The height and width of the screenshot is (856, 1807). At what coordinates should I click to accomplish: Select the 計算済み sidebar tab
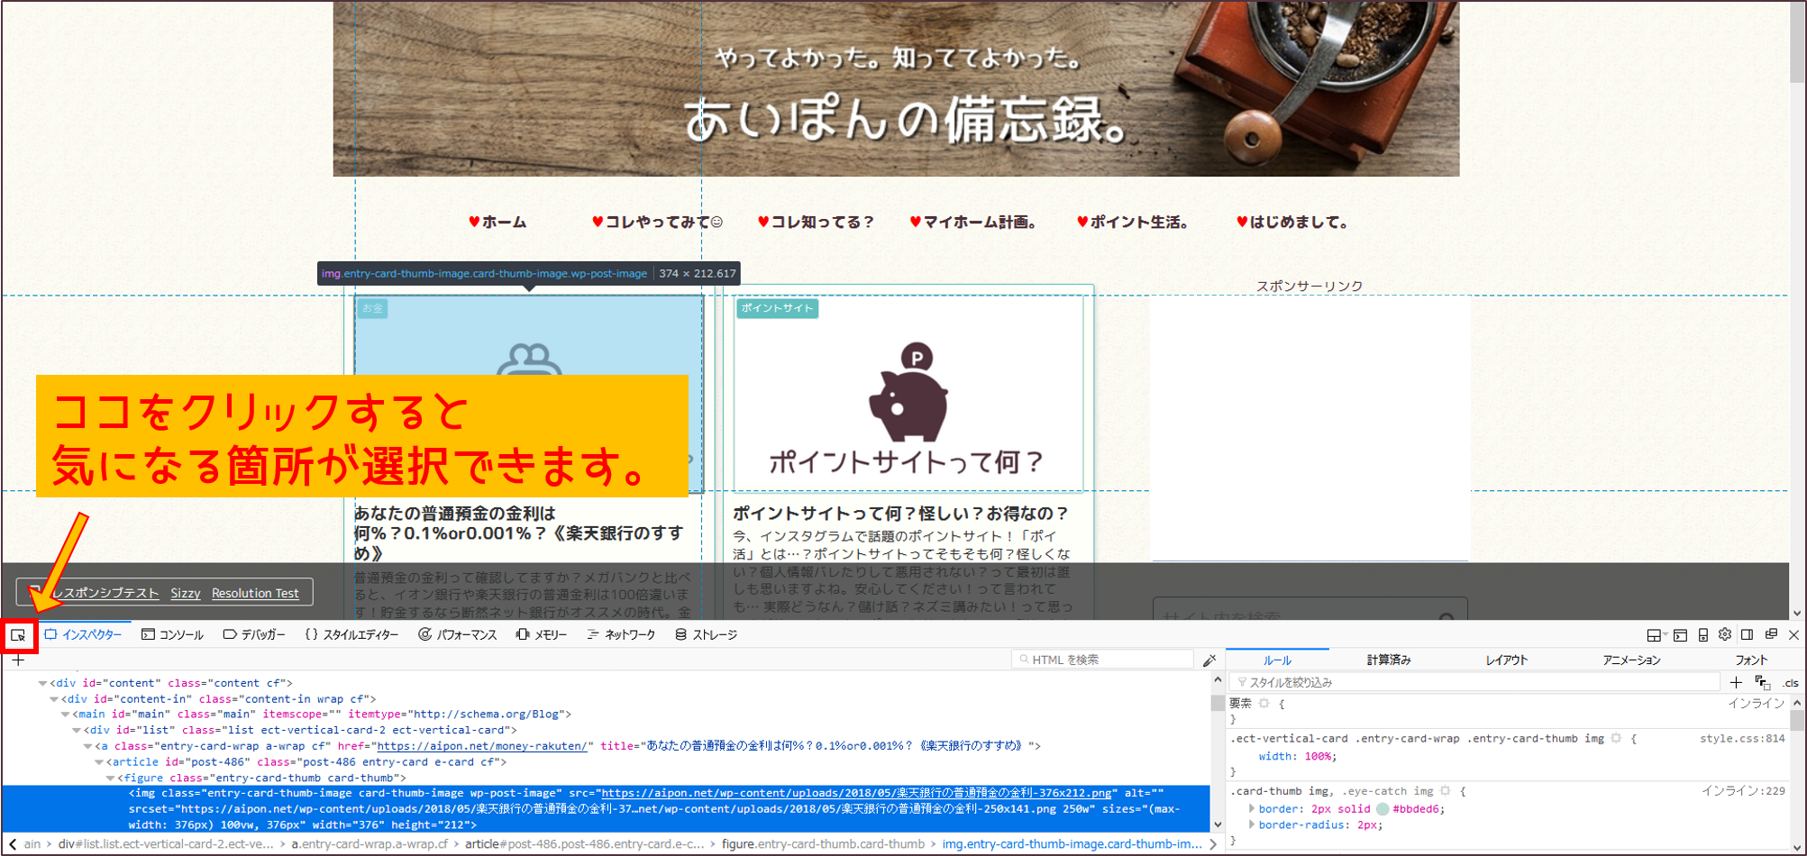(1389, 660)
